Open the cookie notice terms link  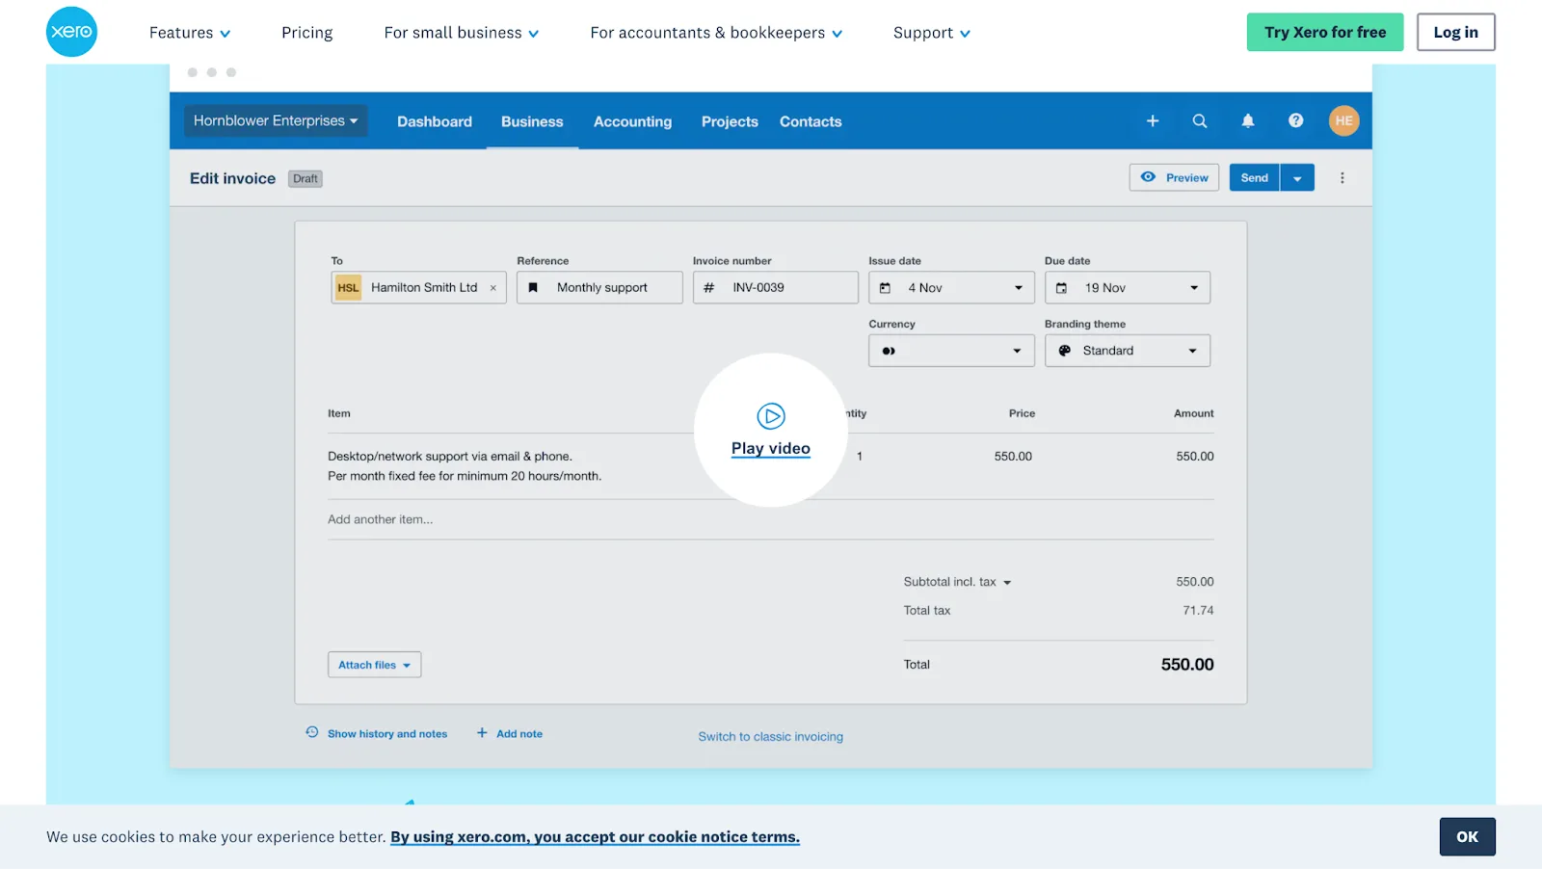(x=595, y=837)
